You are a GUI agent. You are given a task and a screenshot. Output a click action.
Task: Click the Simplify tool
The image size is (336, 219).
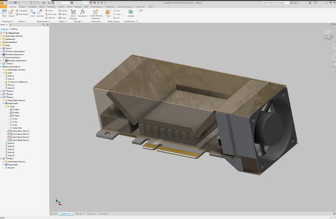pos(131,13)
